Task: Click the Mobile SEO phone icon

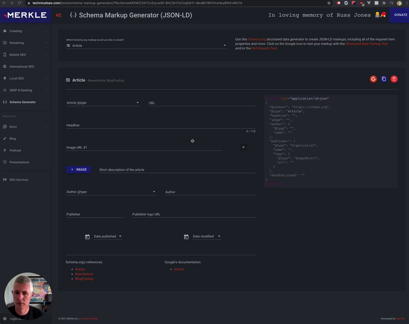Action: (x=5, y=55)
